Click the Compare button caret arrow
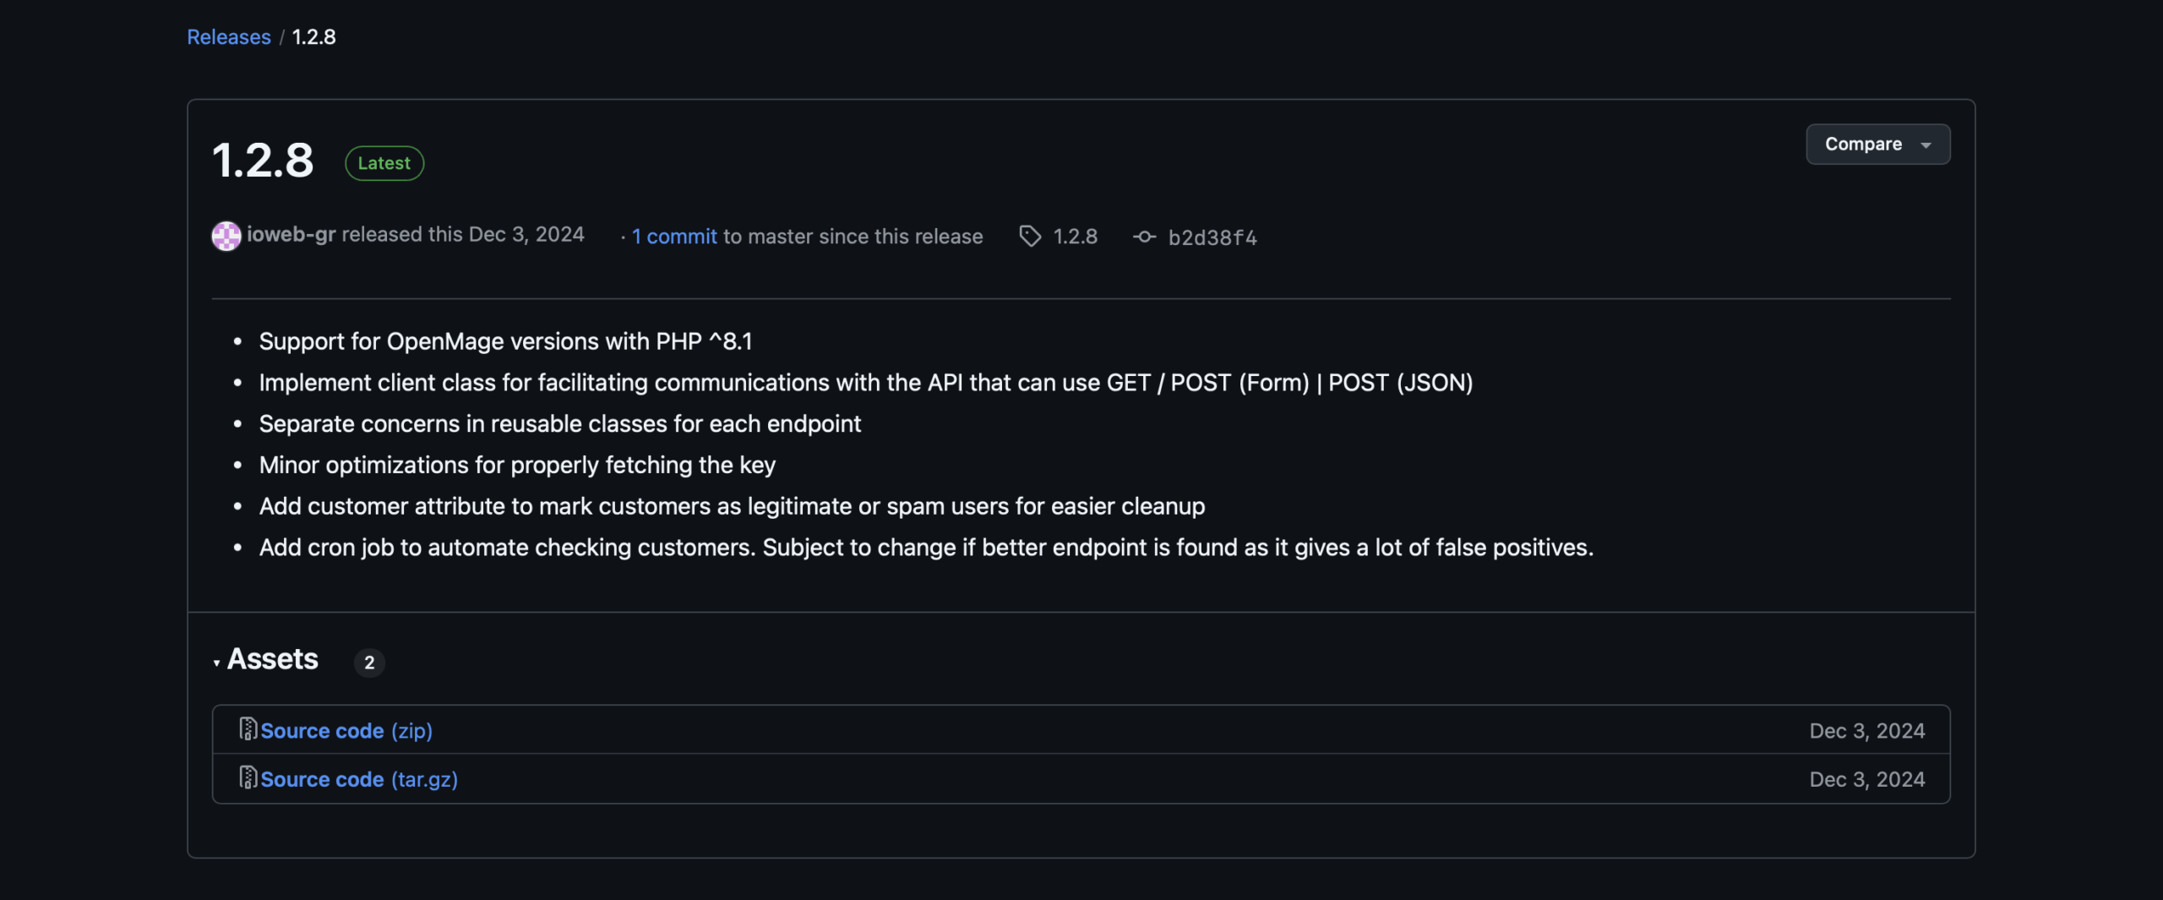Image resolution: width=2163 pixels, height=900 pixels. click(1926, 145)
